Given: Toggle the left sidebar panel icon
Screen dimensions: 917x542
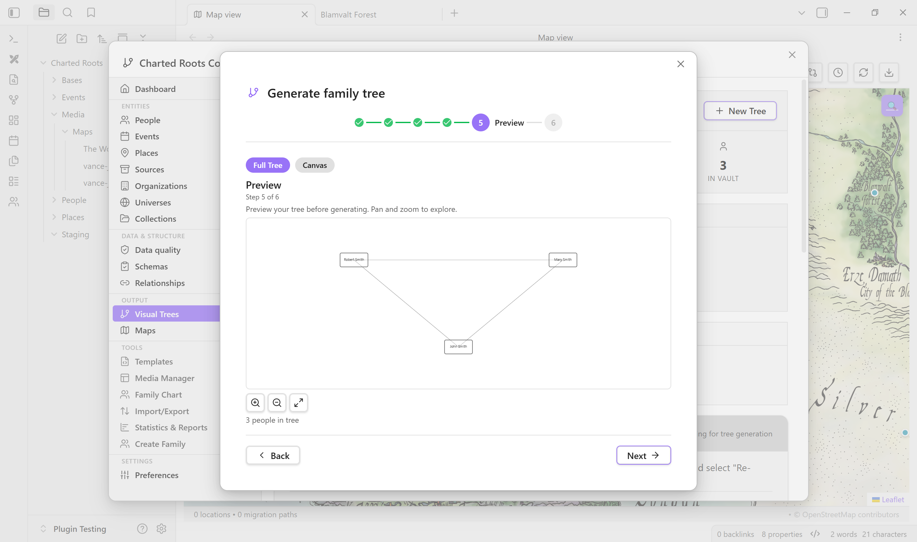Looking at the screenshot, I should 14,13.
